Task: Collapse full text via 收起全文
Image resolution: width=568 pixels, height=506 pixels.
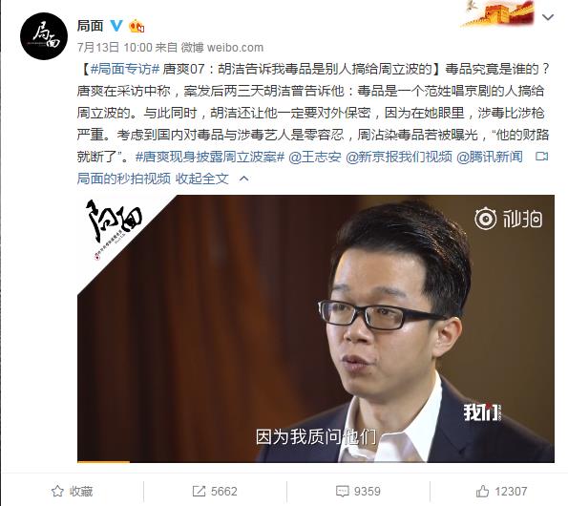Action: (x=202, y=179)
